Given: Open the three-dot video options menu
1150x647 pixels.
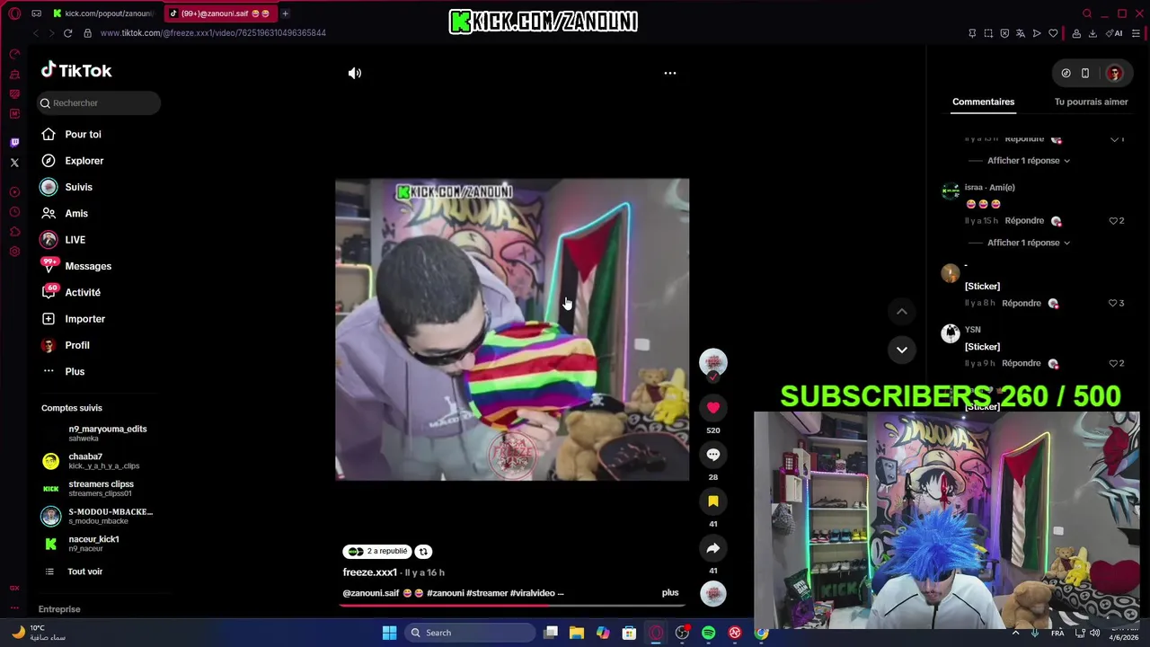Looking at the screenshot, I should point(670,73).
